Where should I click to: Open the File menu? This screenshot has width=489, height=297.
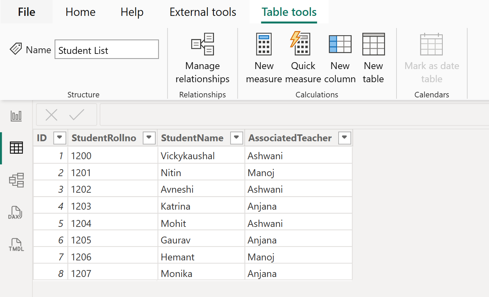click(27, 12)
